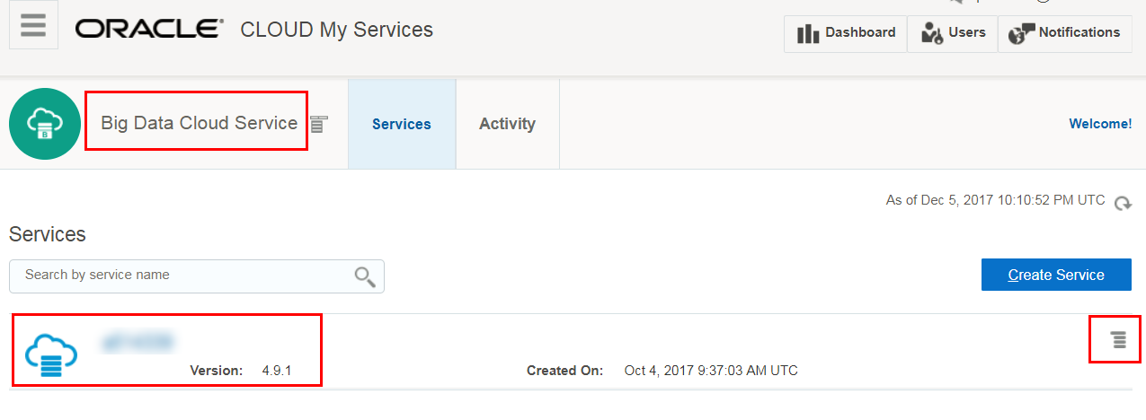Open the Dashboard page
This screenshot has height=420, width=1146.
coord(846,33)
